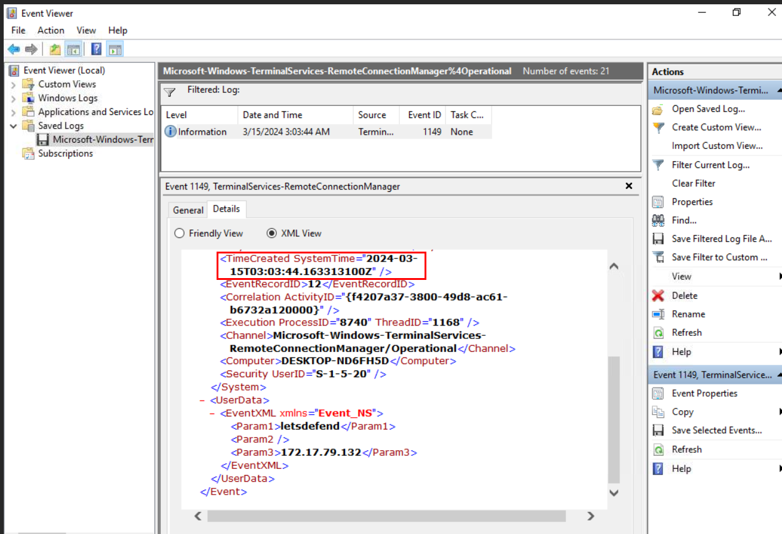Image resolution: width=782 pixels, height=534 pixels.
Task: Click the Show/Hide Action Pane toolbar icon
Action: click(115, 49)
